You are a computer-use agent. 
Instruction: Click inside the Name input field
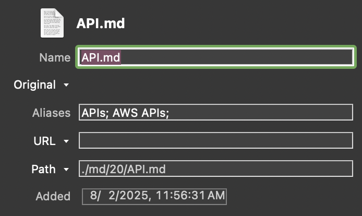[x=235, y=57]
